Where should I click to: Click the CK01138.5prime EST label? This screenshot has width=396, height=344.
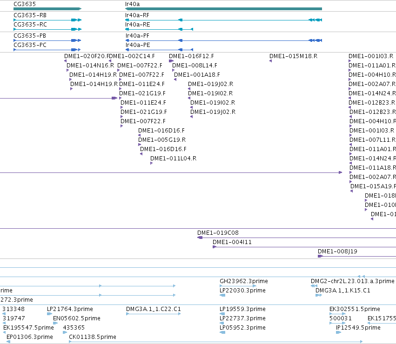93,337
